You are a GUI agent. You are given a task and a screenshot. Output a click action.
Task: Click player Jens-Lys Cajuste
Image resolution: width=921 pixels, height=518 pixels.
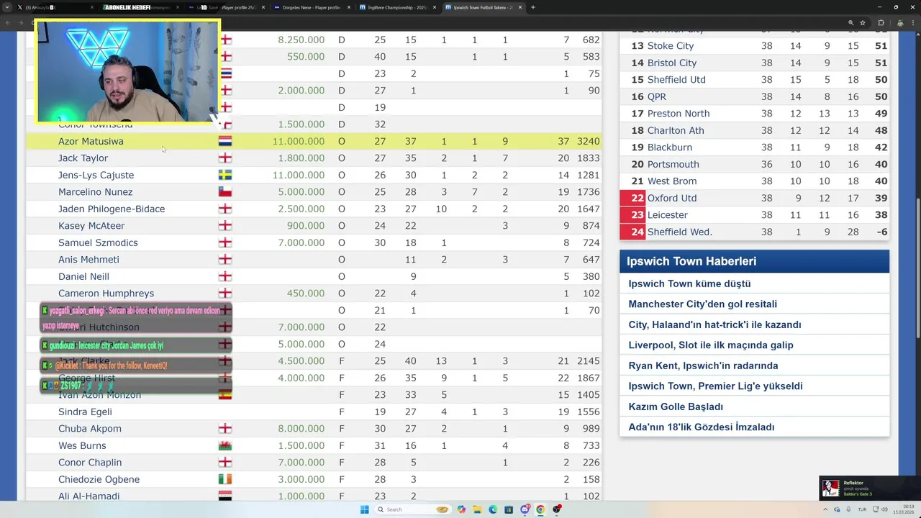96,175
